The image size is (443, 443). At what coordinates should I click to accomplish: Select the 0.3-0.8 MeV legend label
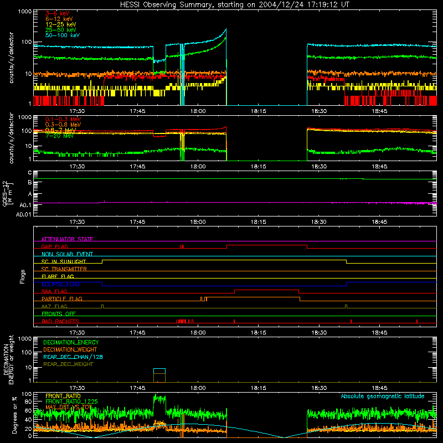(63, 125)
